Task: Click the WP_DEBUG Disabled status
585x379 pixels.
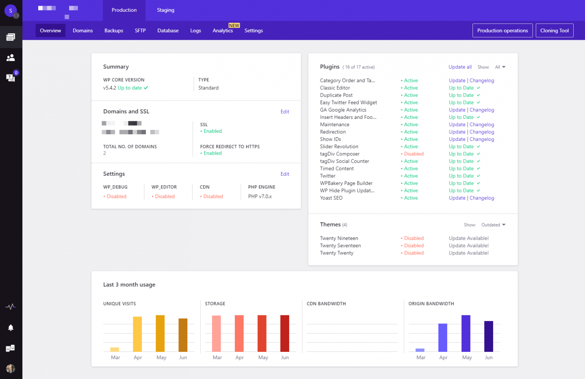Action: (115, 196)
